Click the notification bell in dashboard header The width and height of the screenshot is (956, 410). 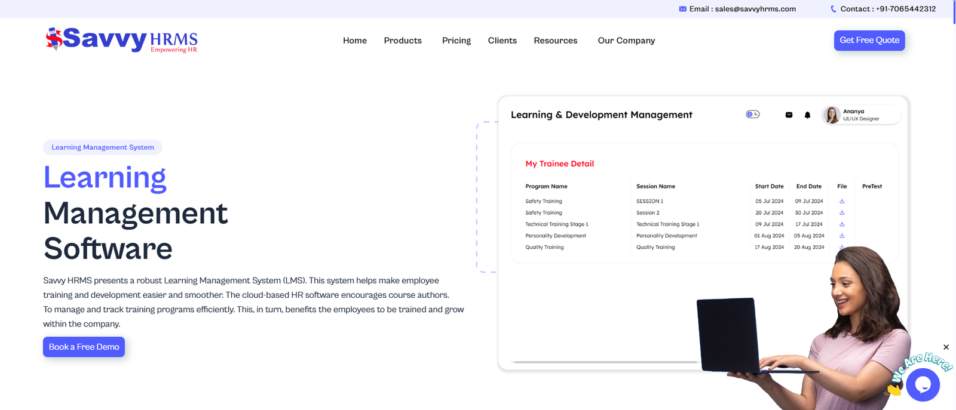(807, 115)
